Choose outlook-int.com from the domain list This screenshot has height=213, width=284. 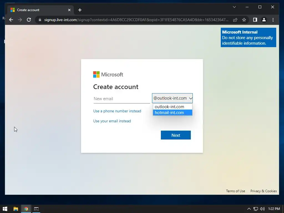[x=173, y=107]
